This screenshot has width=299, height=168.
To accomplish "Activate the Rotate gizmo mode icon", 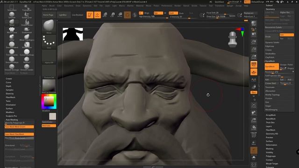I will click(x=120, y=15).
